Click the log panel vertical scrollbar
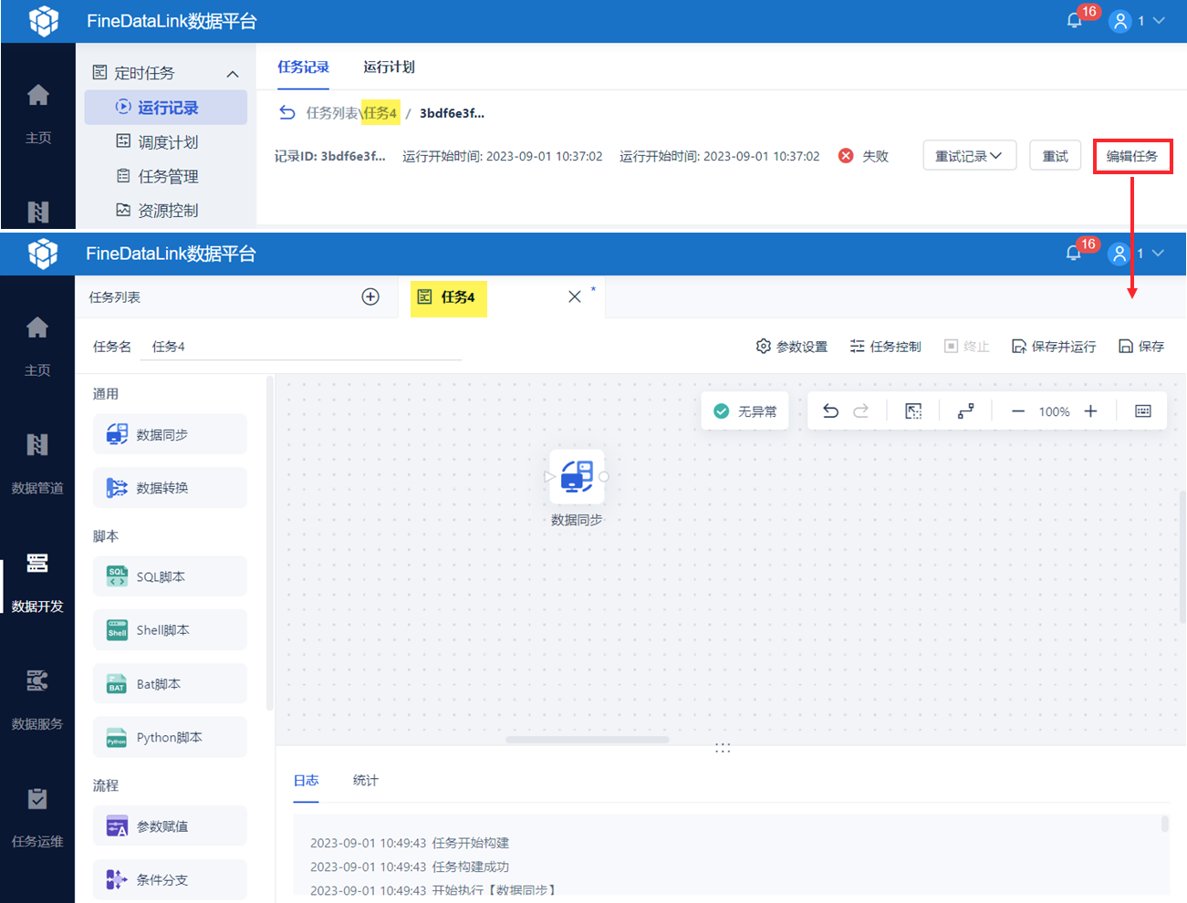The height and width of the screenshot is (903, 1187). point(1165,825)
